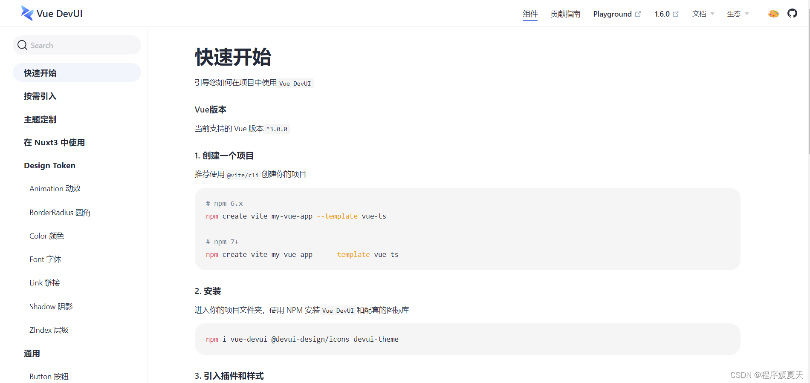Expand the 文档 dropdown menu

pos(703,14)
